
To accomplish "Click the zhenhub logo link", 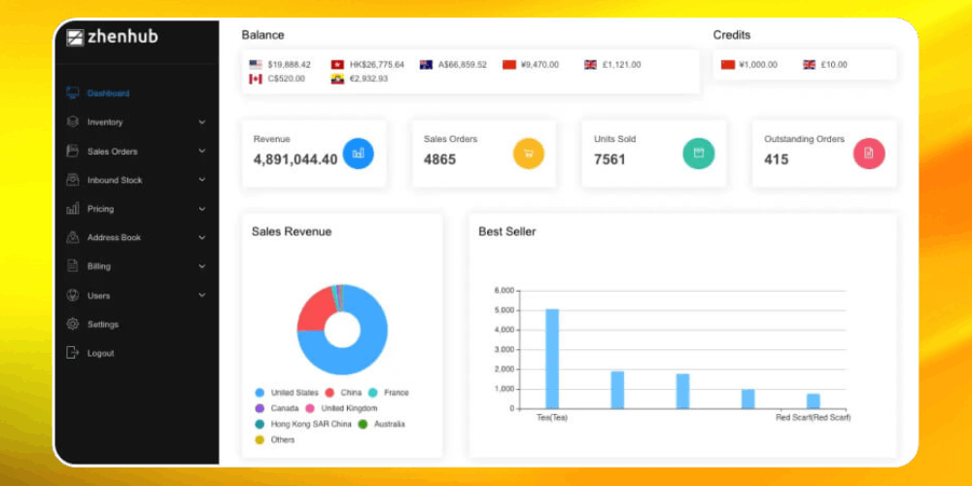I will (x=112, y=38).
